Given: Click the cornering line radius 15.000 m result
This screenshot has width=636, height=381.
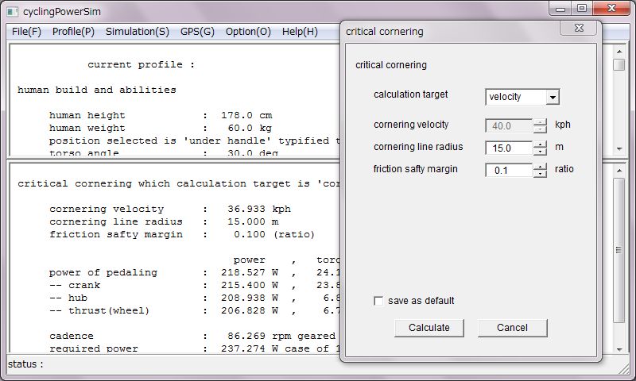Looking at the screenshot, I should pos(164,222).
